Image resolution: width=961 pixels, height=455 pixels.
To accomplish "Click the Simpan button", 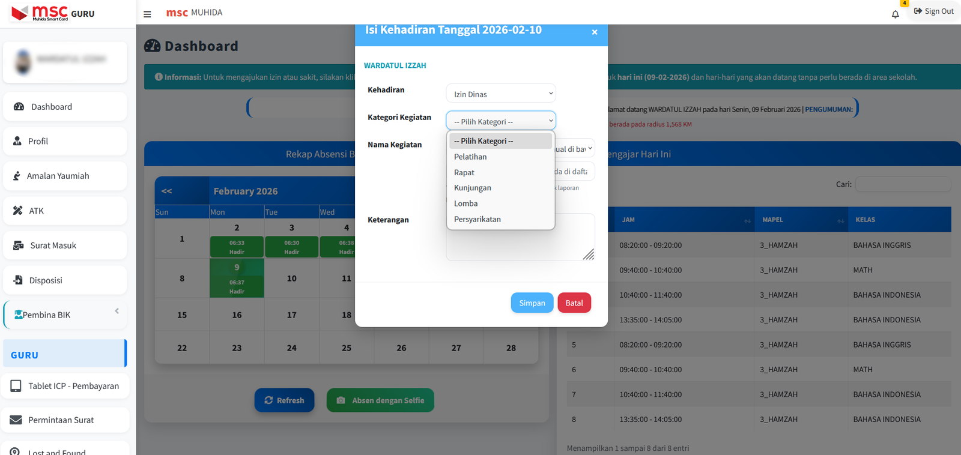I will [x=532, y=303].
